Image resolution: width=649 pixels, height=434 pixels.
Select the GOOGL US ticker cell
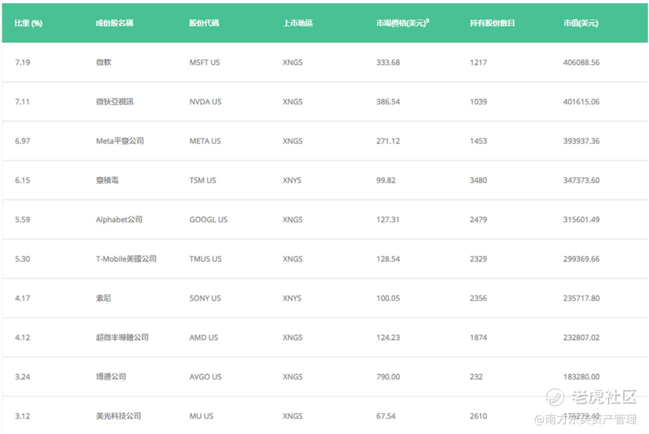coord(208,219)
